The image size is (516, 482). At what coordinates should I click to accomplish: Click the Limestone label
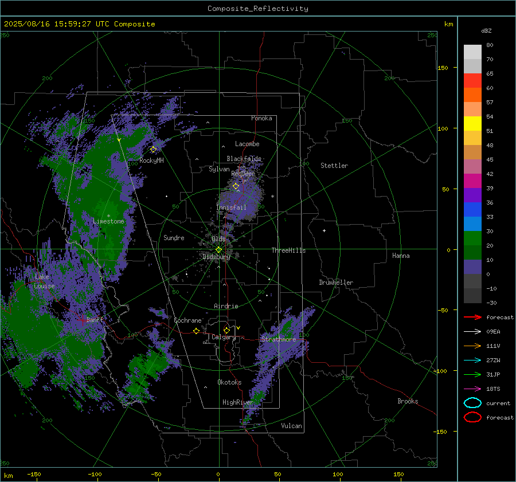click(108, 221)
